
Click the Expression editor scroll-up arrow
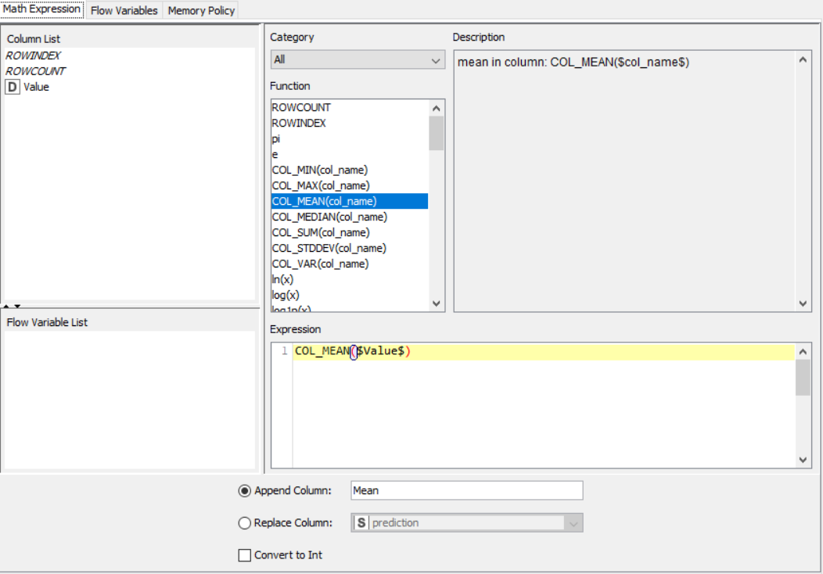(803, 352)
